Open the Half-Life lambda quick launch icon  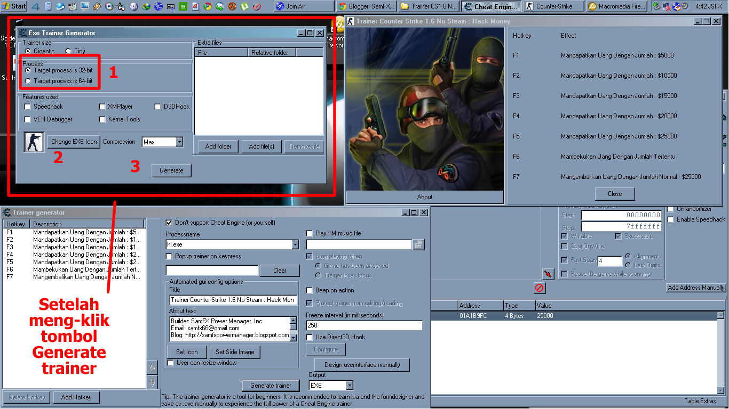[x=232, y=6]
